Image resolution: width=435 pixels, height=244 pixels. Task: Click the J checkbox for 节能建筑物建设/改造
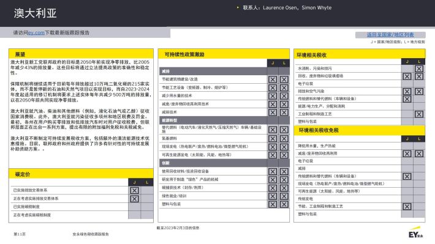pos(273,79)
